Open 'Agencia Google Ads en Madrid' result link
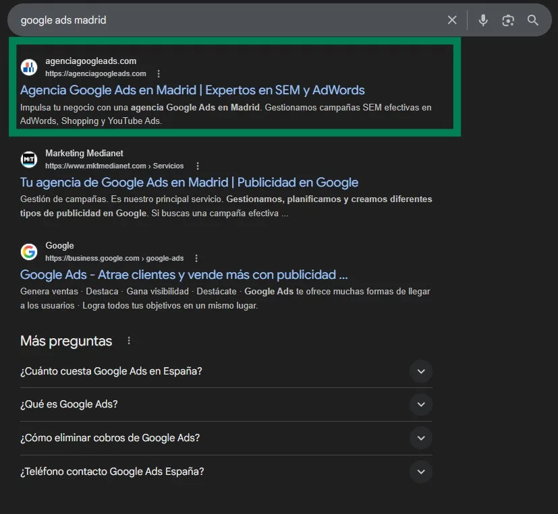The width and height of the screenshot is (558, 514). tap(192, 90)
